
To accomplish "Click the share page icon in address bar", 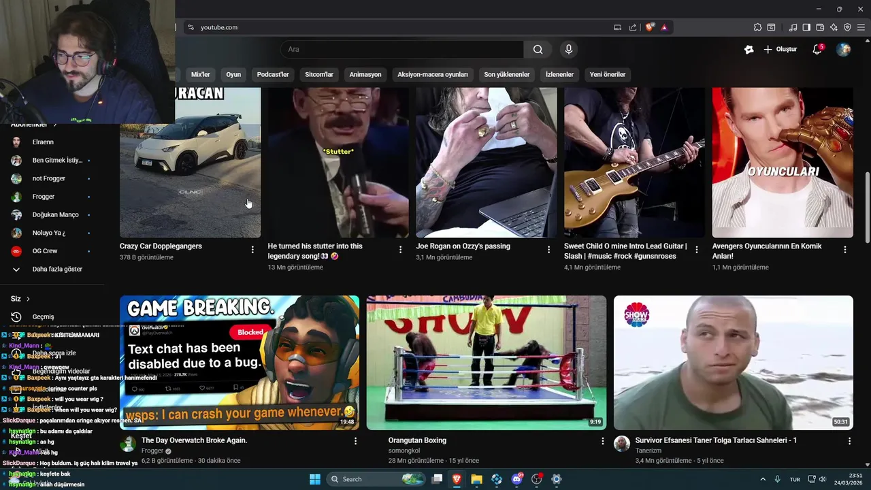I will (633, 27).
